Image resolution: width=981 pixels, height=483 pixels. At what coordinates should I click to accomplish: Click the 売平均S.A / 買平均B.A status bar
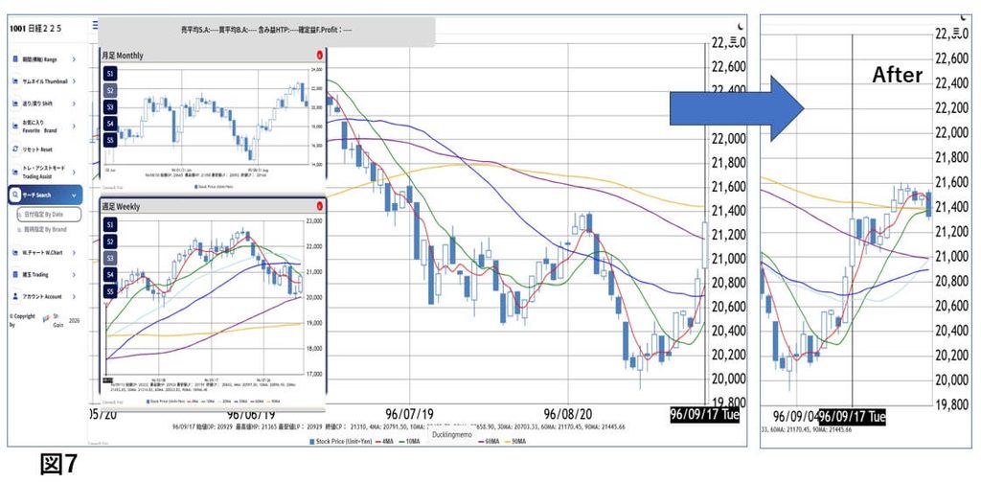pyautogui.click(x=266, y=30)
